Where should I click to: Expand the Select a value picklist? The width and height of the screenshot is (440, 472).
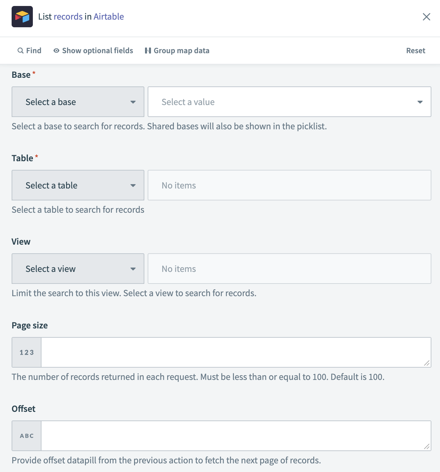click(x=289, y=102)
